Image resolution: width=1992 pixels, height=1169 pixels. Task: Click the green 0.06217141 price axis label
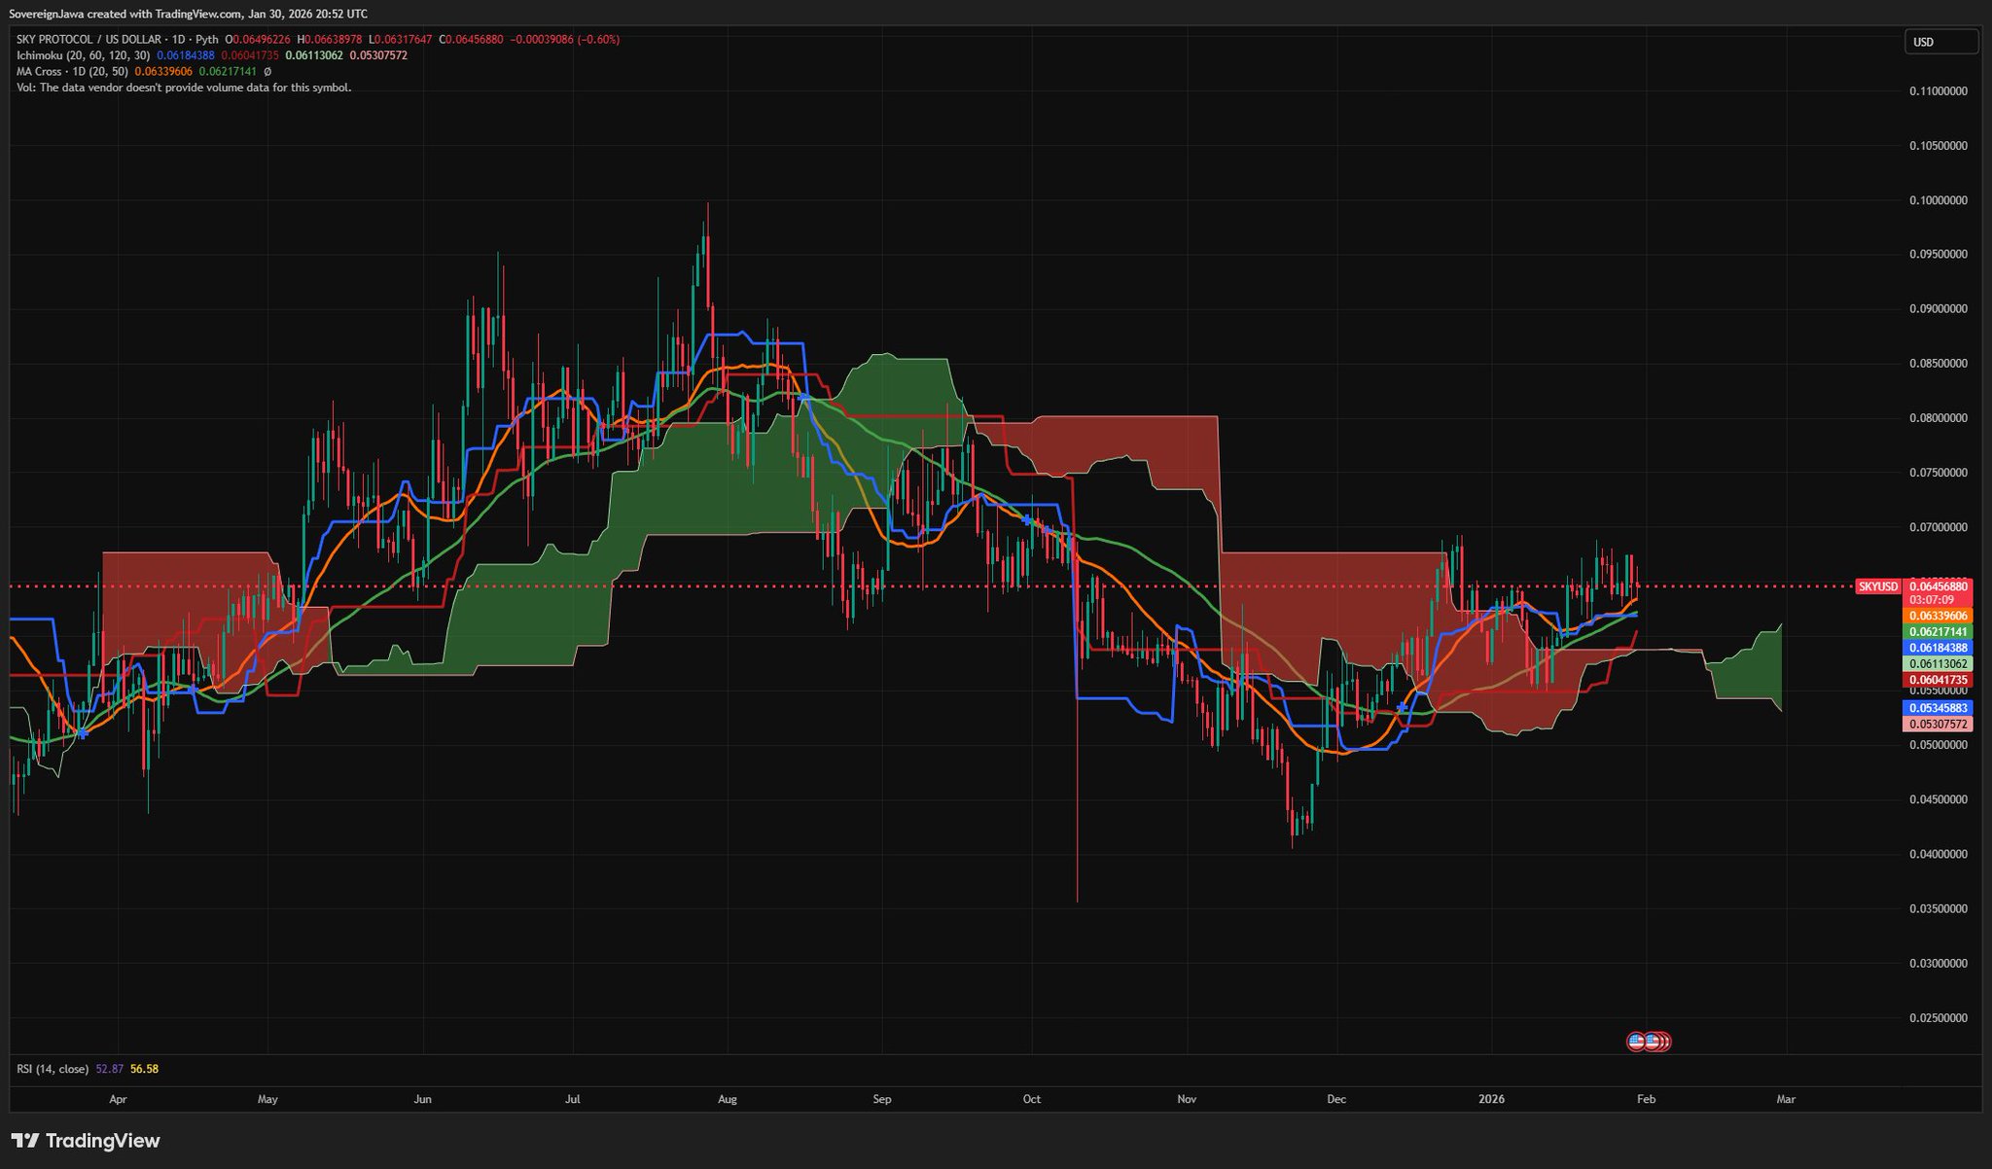click(1938, 631)
